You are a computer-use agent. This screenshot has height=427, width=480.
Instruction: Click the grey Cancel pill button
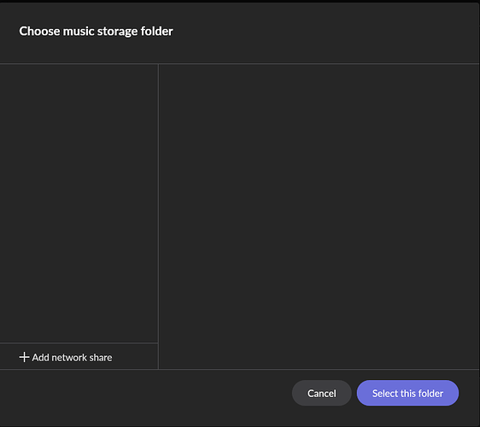click(321, 393)
